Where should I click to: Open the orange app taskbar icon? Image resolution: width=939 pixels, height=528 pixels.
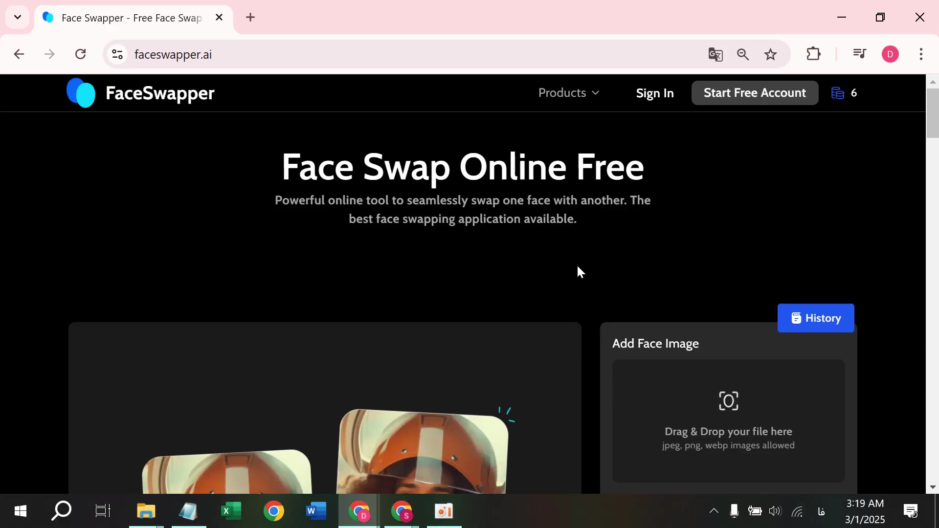point(444,511)
